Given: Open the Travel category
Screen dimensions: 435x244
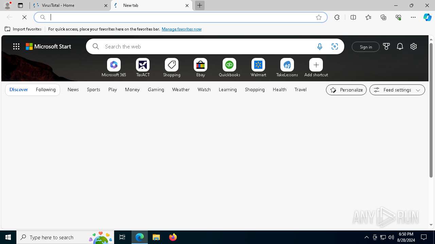Looking at the screenshot, I should click(300, 89).
